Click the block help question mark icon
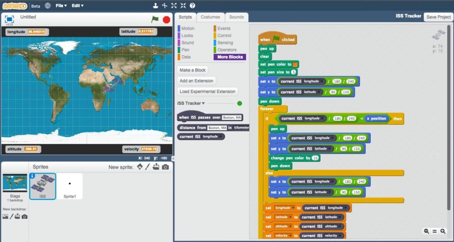 point(192,6)
